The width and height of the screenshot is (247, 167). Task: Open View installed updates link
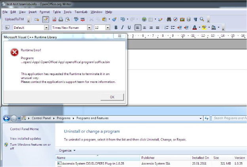(25, 139)
